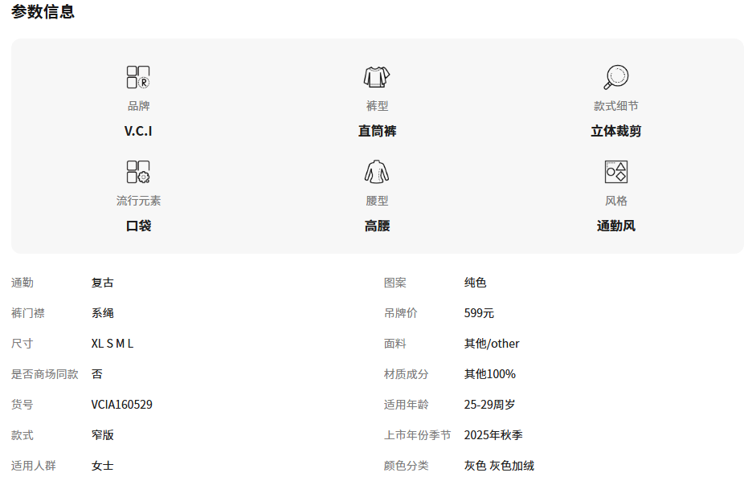Click the tag price 599元
Screen dimensions: 744x489
(x=479, y=313)
